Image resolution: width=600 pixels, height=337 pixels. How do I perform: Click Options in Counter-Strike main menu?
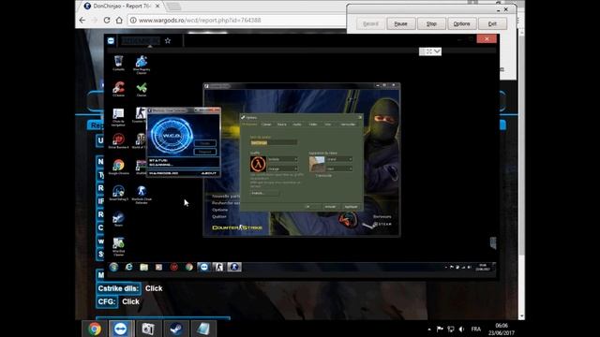(220, 210)
